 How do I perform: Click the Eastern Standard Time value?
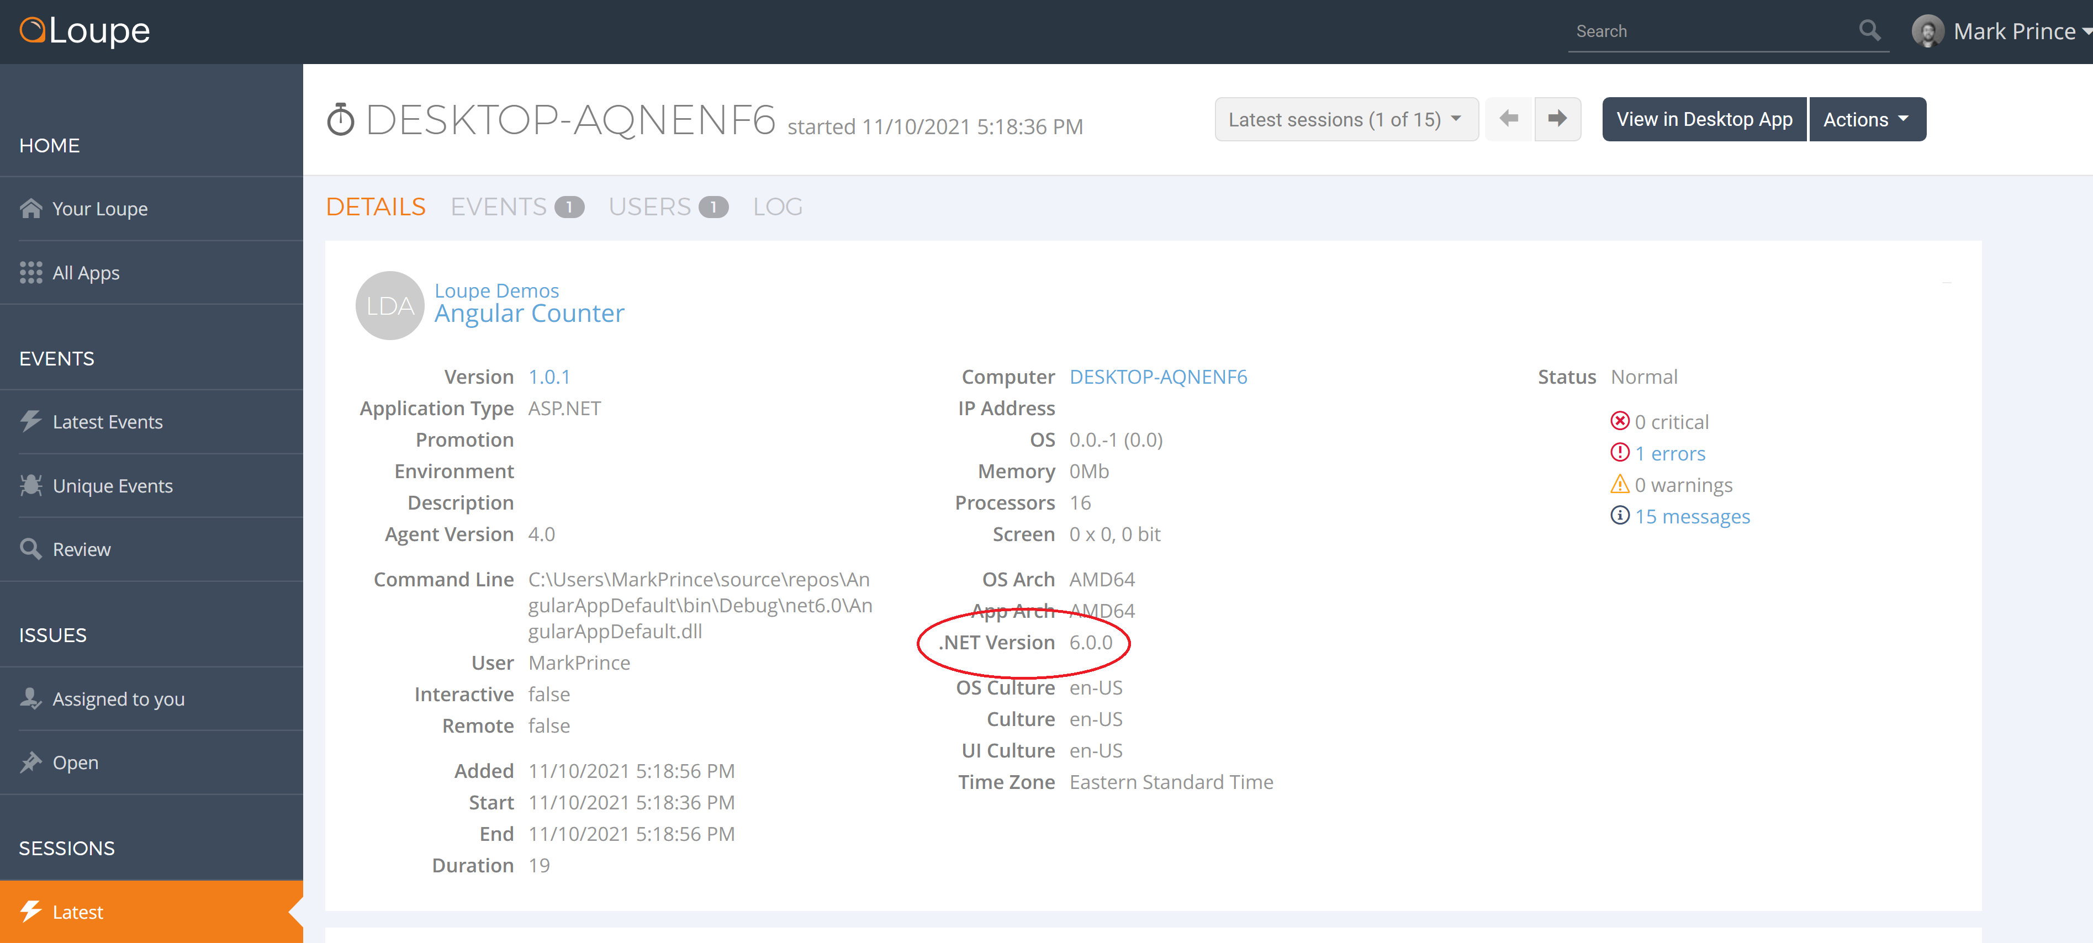(1171, 782)
